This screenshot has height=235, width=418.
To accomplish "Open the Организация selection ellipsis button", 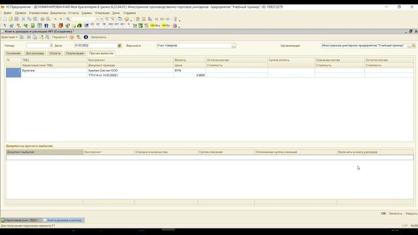I will (x=410, y=46).
